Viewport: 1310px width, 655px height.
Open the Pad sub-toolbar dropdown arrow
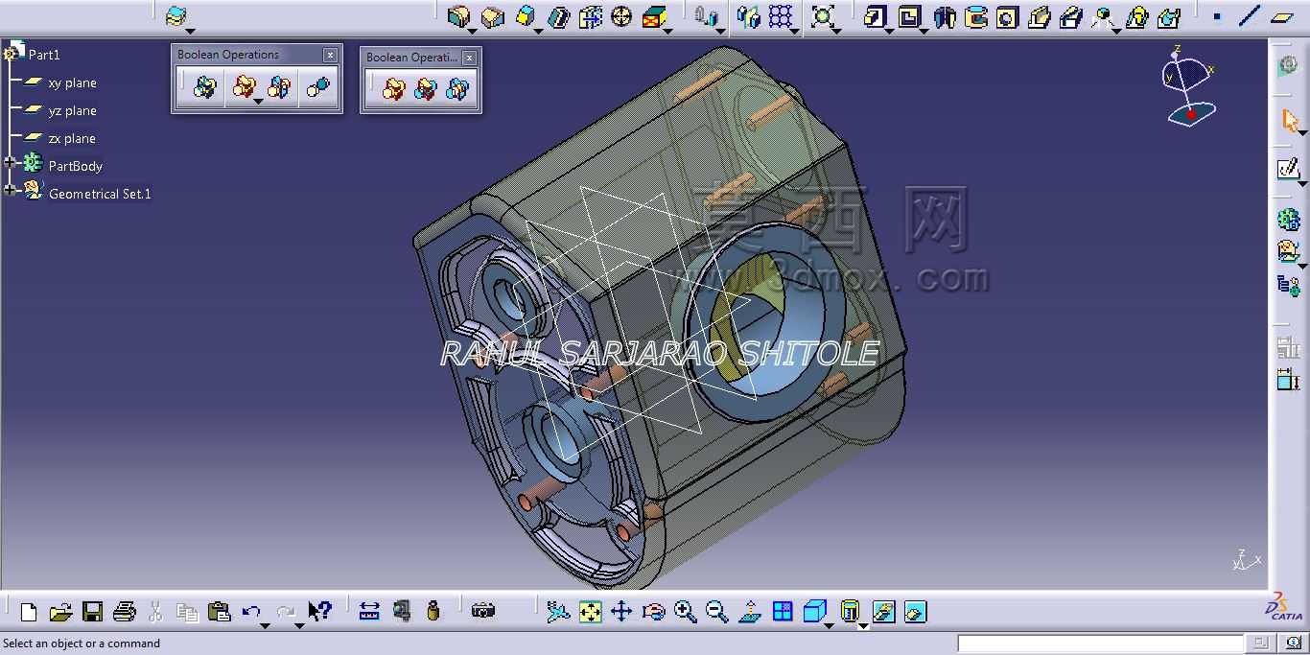[x=889, y=30]
